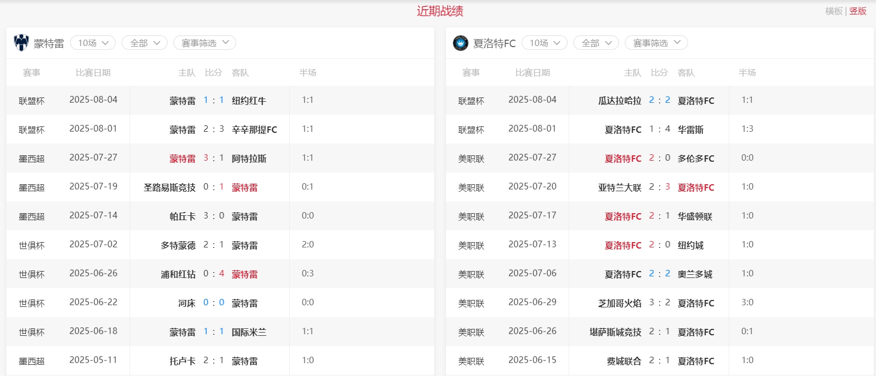Click 纽约红牛 team name in Monterrey table
Viewport: 876px width, 376px height.
point(249,101)
